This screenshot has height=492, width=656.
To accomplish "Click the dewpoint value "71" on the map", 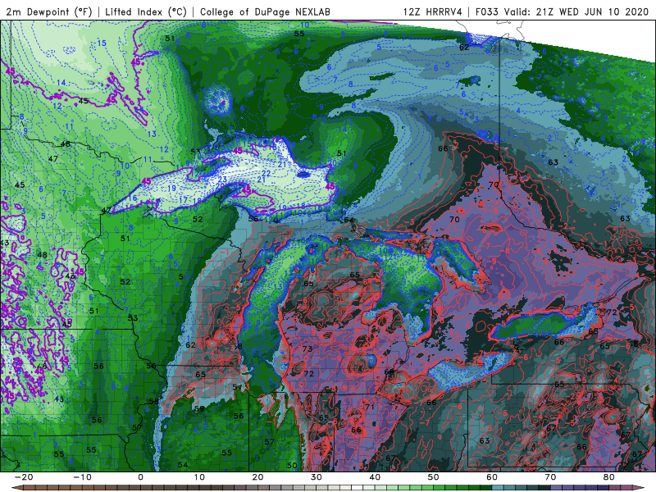I will (x=370, y=407).
